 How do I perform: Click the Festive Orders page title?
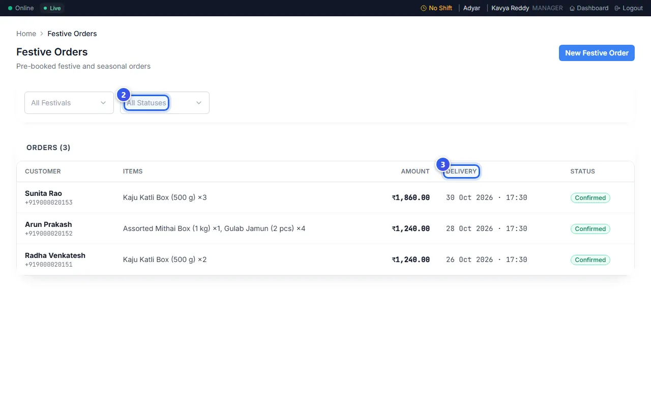pos(52,52)
